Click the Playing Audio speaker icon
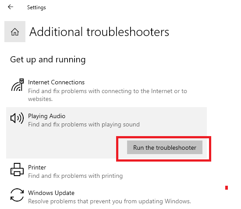The height and width of the screenshot is (209, 241). click(17, 118)
